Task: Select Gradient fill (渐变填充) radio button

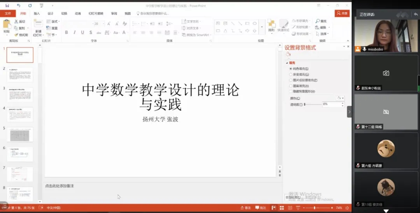Action: [290, 74]
